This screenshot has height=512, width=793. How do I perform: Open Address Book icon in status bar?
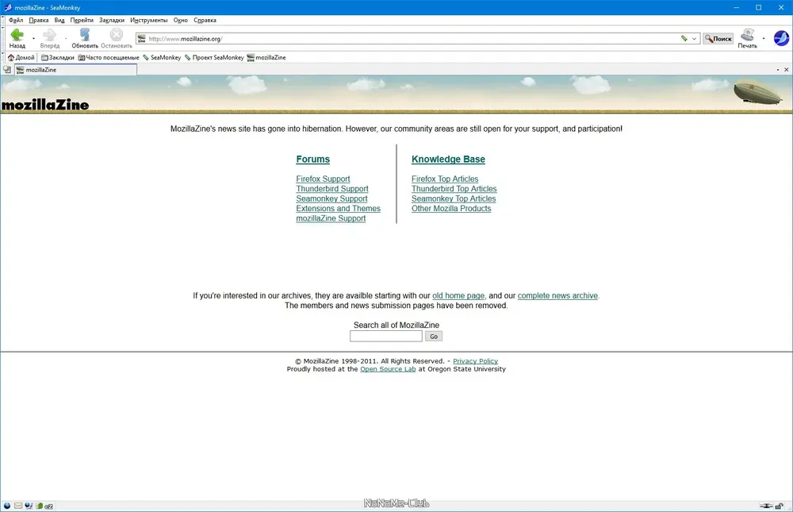39,506
